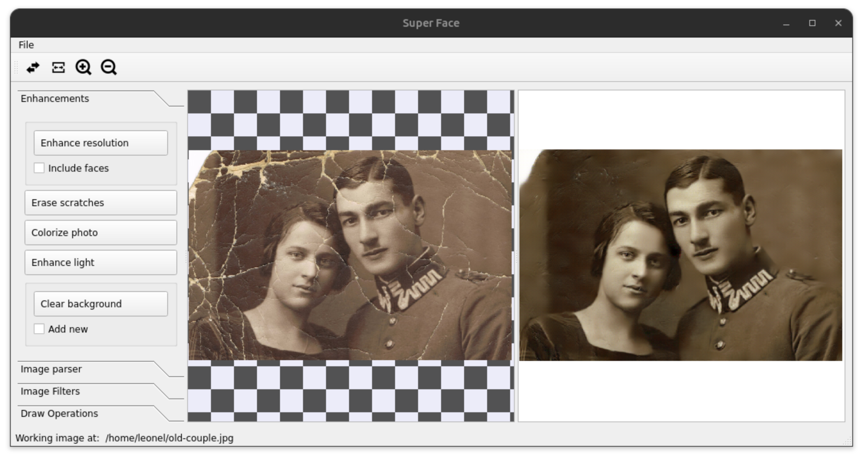
Task: Click the fit-to-width toolbar icon
Action: (58, 68)
